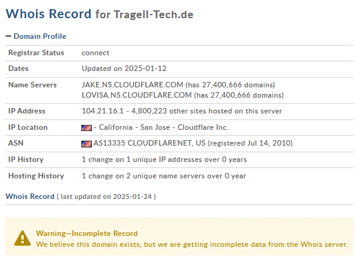
Task: Select the JAKE.NS.CLOUDFLARE.COM name server text
Action: pyautogui.click(x=133, y=85)
